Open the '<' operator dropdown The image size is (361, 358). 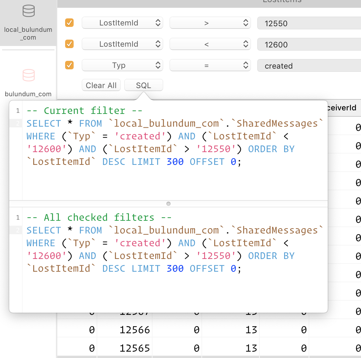pyautogui.click(x=210, y=44)
